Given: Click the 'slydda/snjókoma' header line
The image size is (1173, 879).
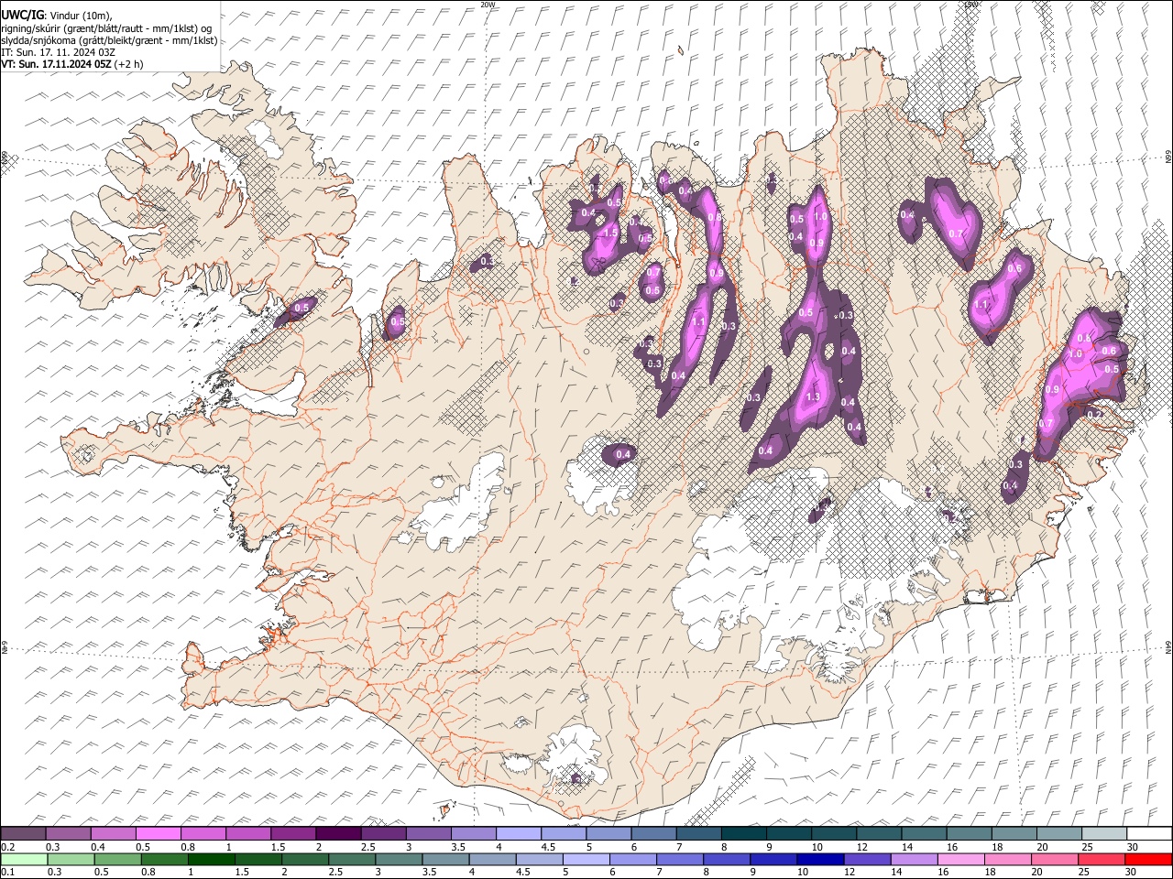Looking at the screenshot, I should coord(109,40).
